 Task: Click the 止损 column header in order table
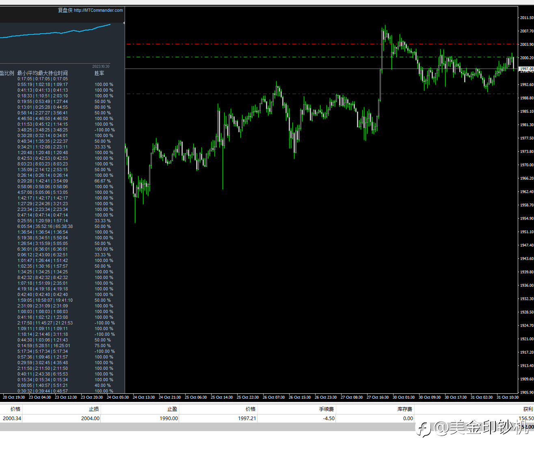94,409
